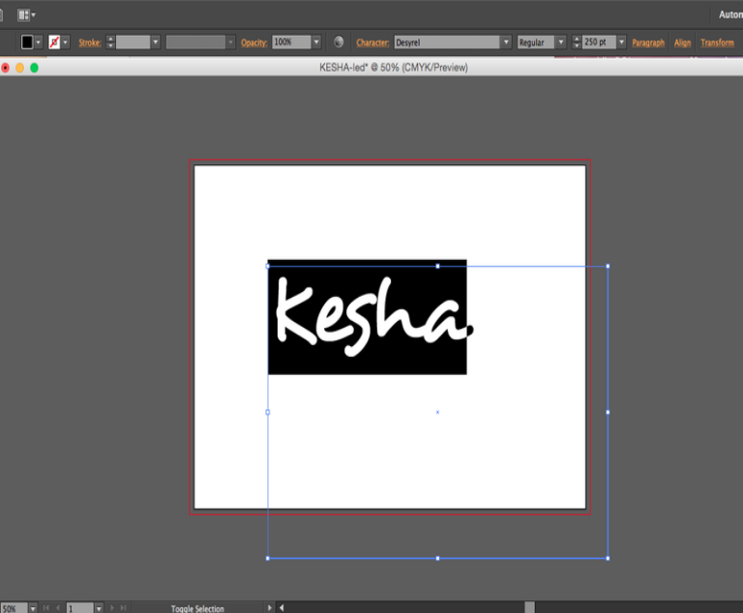Open the Opacity panel link
Image resolution: width=743 pixels, height=613 pixels.
253,43
